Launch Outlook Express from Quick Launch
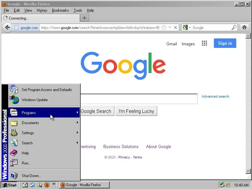The height and width of the screenshot is (189, 252). coord(32,185)
